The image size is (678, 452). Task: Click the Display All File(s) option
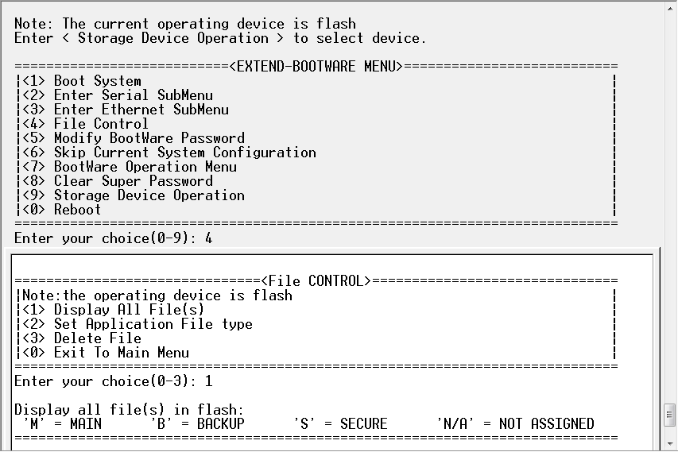click(129, 310)
